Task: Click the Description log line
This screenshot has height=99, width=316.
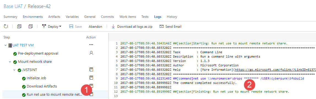Action: click(x=217, y=56)
